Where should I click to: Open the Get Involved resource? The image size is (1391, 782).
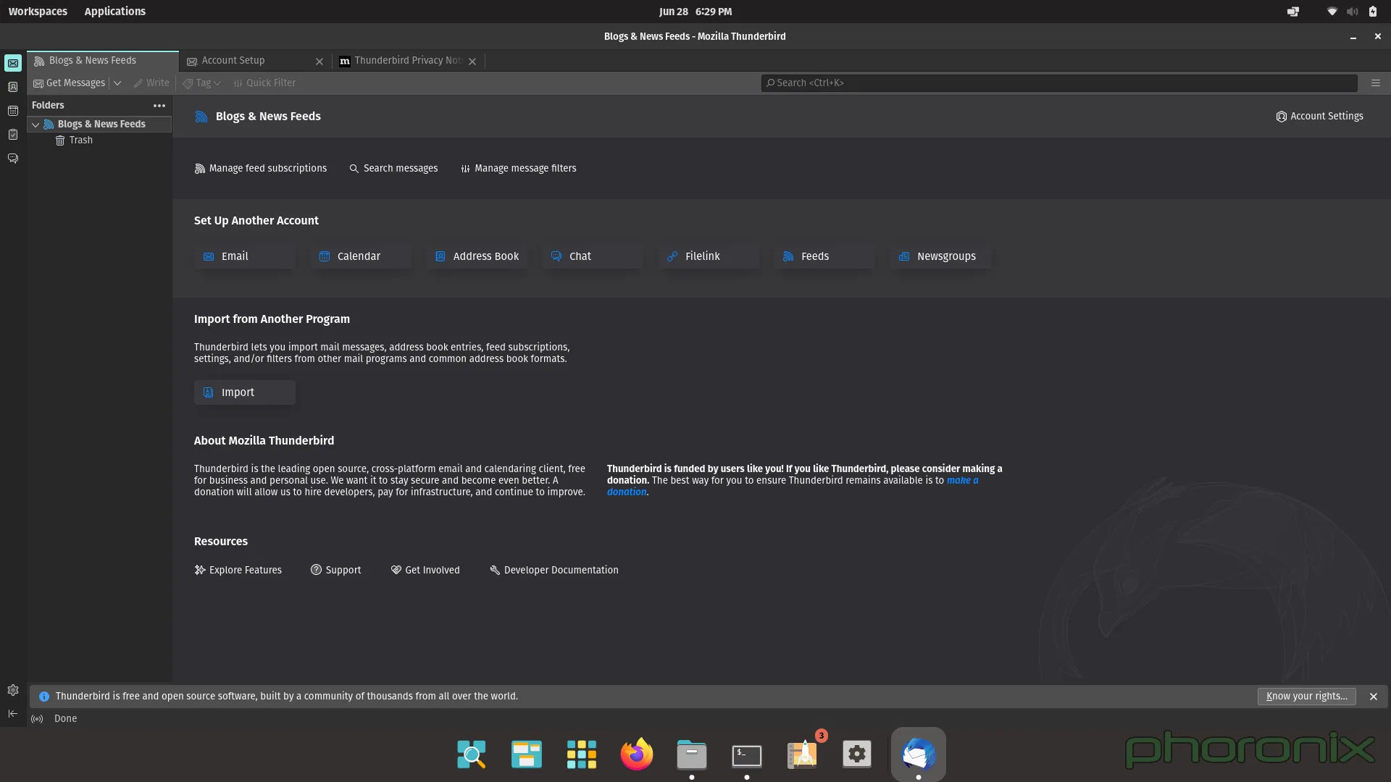(x=425, y=571)
